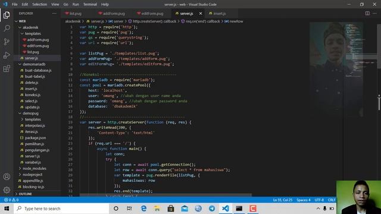Viewport: 381px width, 214px height.
Task: Open the Camtasia taskbar icon
Action: pos(252,209)
